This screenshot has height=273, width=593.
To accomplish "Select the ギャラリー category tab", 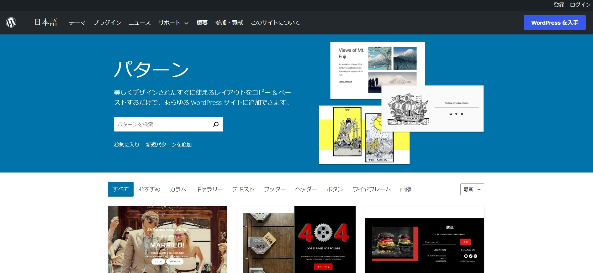I will click(x=209, y=189).
